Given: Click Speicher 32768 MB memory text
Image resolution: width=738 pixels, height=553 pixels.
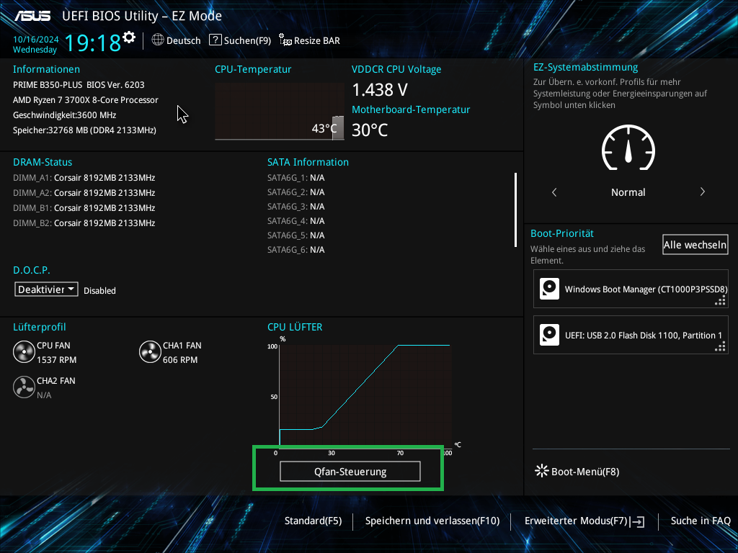Looking at the screenshot, I should pyautogui.click(x=84, y=130).
